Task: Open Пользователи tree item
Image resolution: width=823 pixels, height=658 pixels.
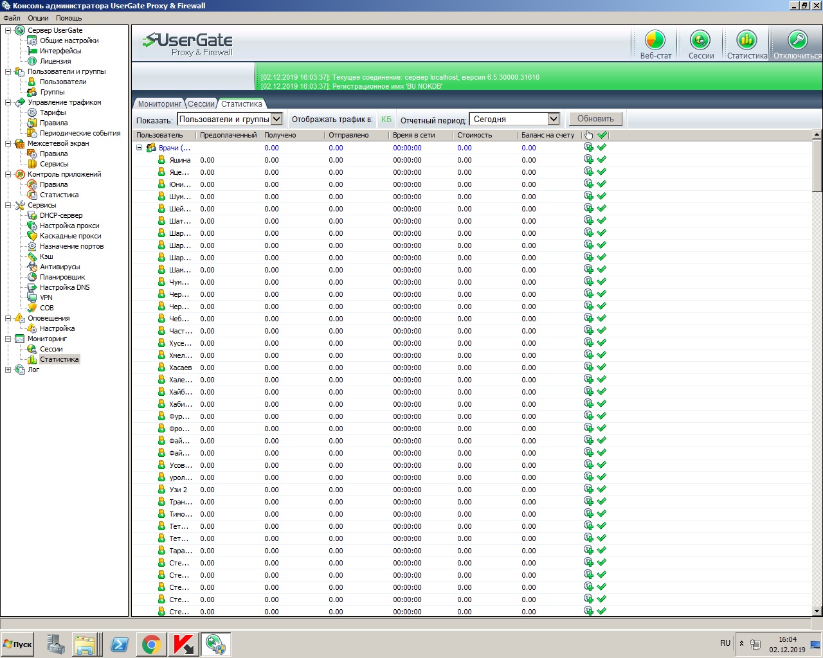Action: pos(63,82)
